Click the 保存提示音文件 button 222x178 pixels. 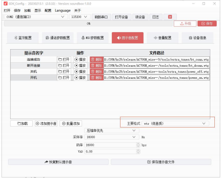pyautogui.click(x=161, y=162)
